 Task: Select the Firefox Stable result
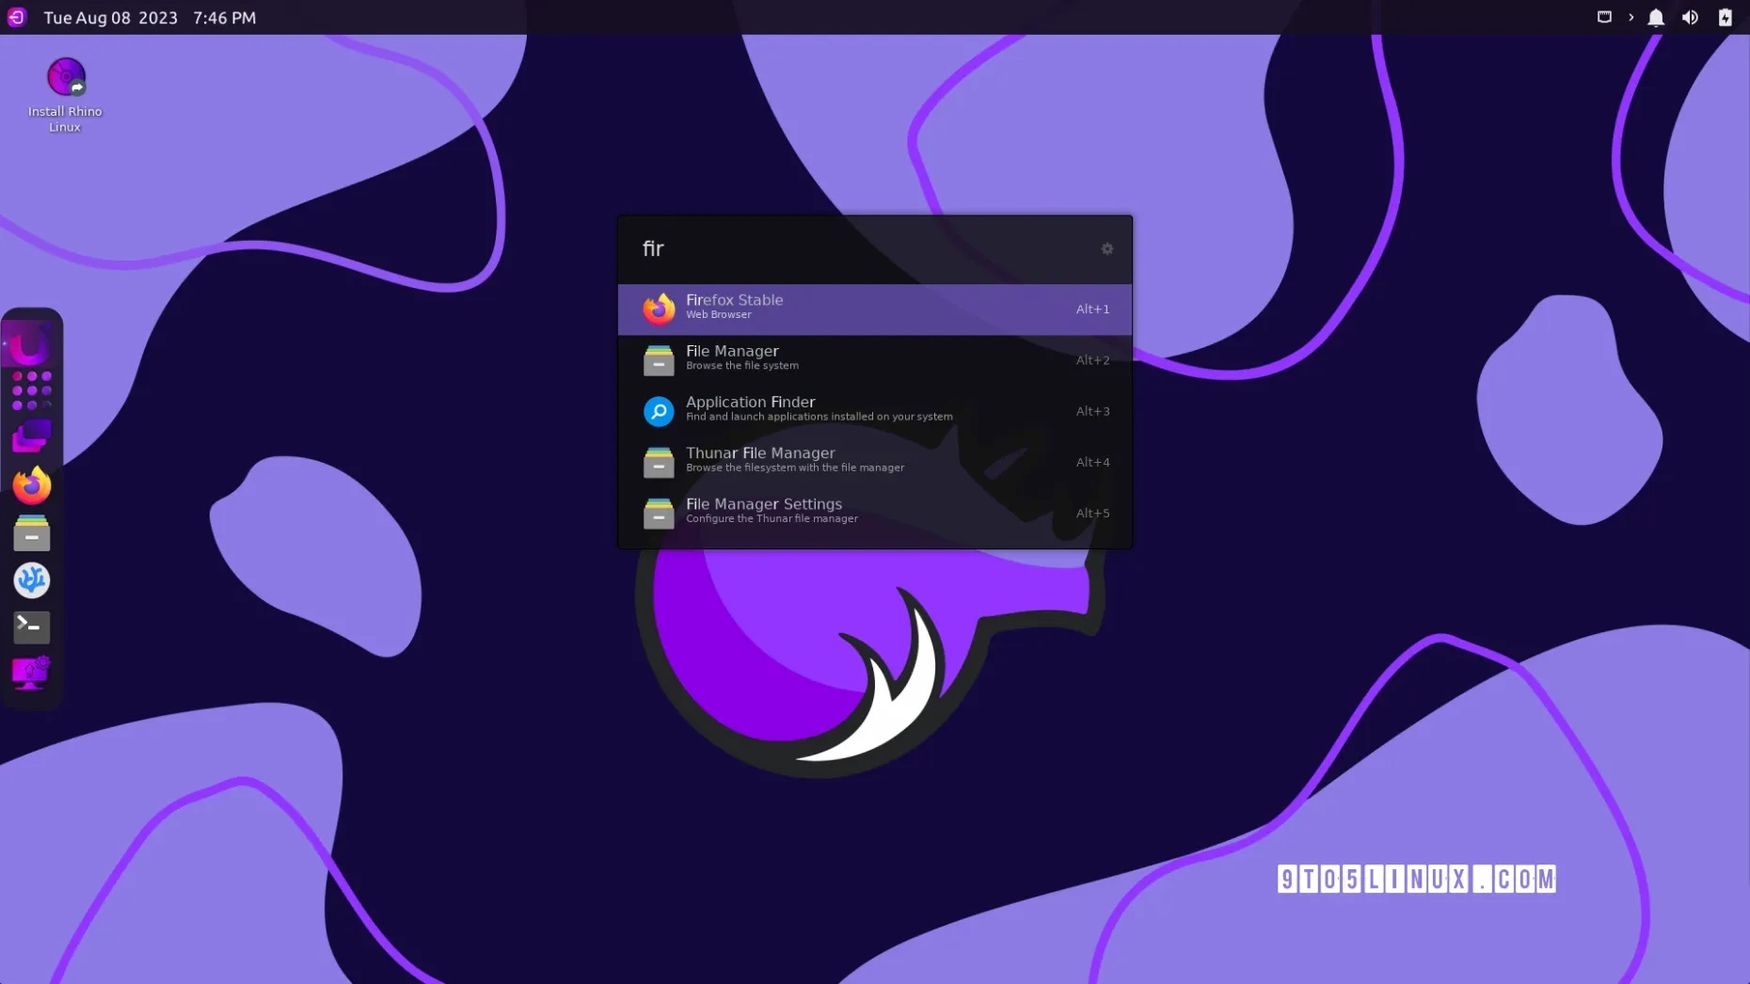[875, 309]
